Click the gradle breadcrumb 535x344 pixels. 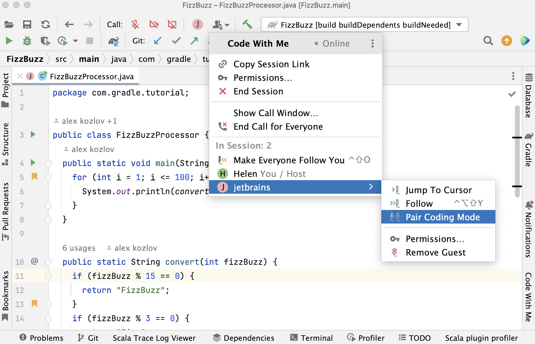(x=179, y=59)
